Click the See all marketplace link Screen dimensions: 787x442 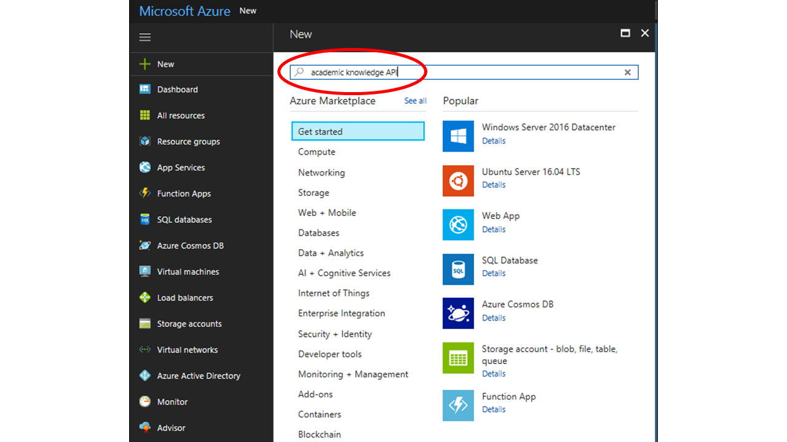415,101
